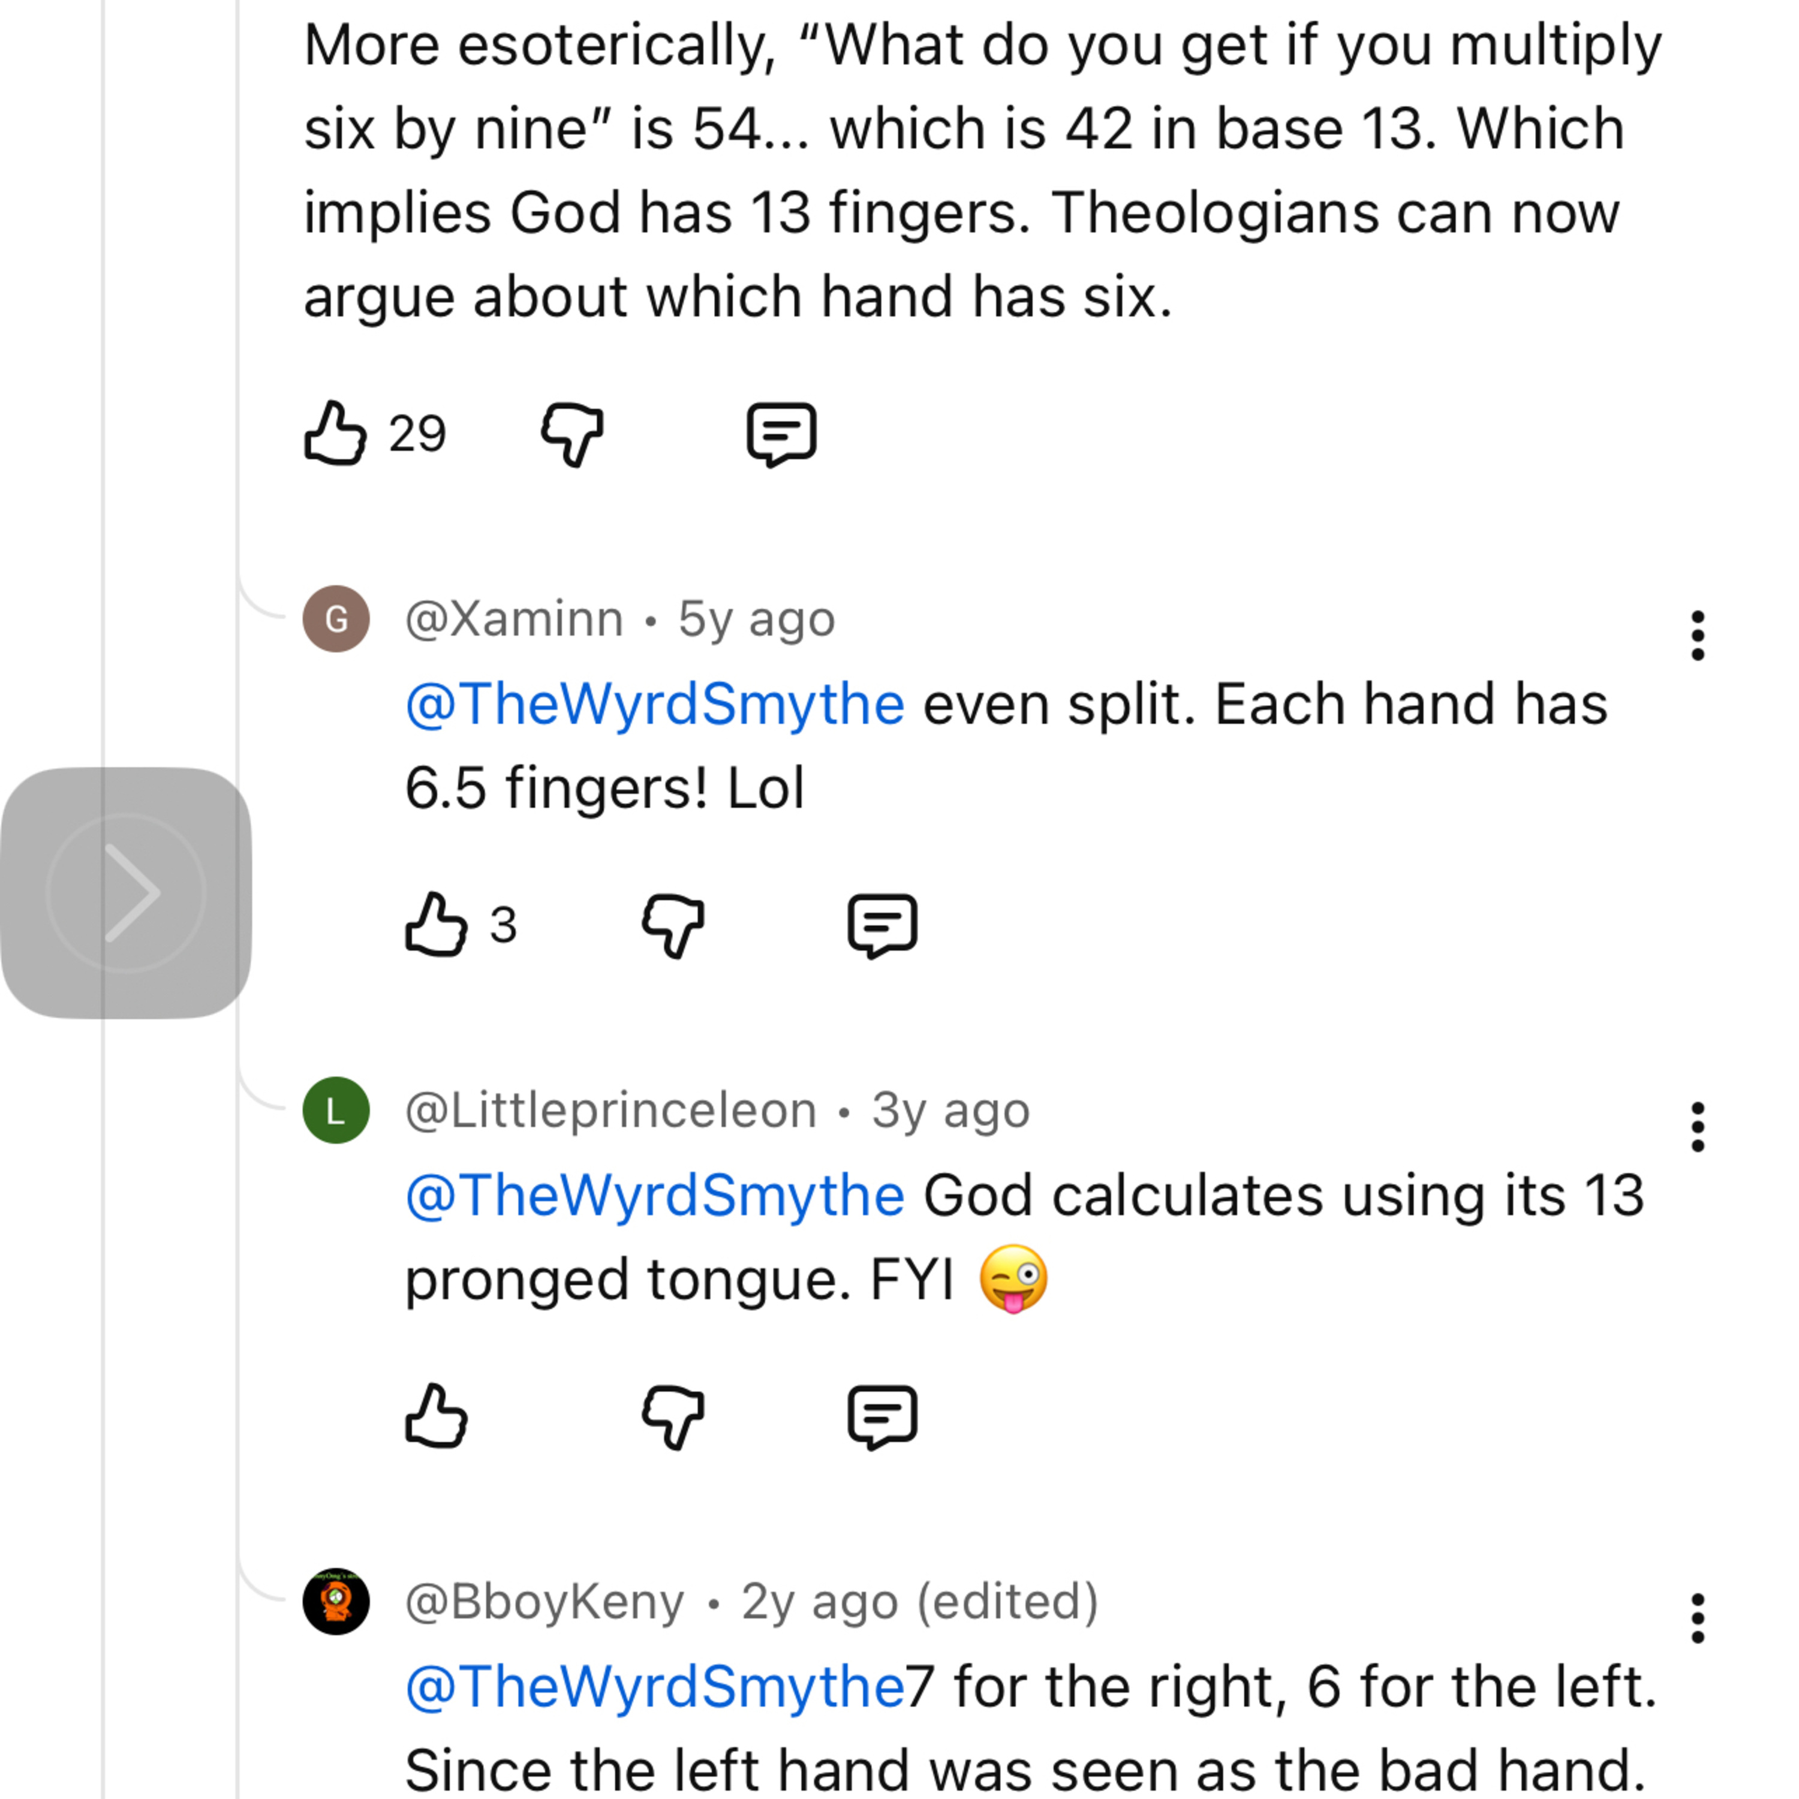Dislike the 13 fingers God comment

pyautogui.click(x=571, y=433)
